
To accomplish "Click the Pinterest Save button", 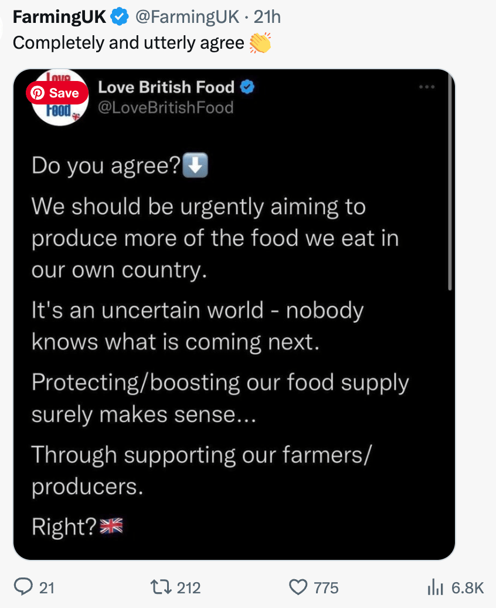I will [57, 93].
